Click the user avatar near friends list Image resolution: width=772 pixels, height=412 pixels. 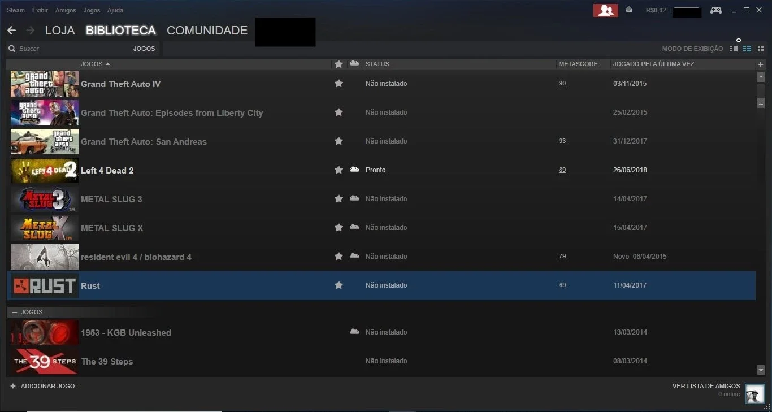(x=754, y=393)
